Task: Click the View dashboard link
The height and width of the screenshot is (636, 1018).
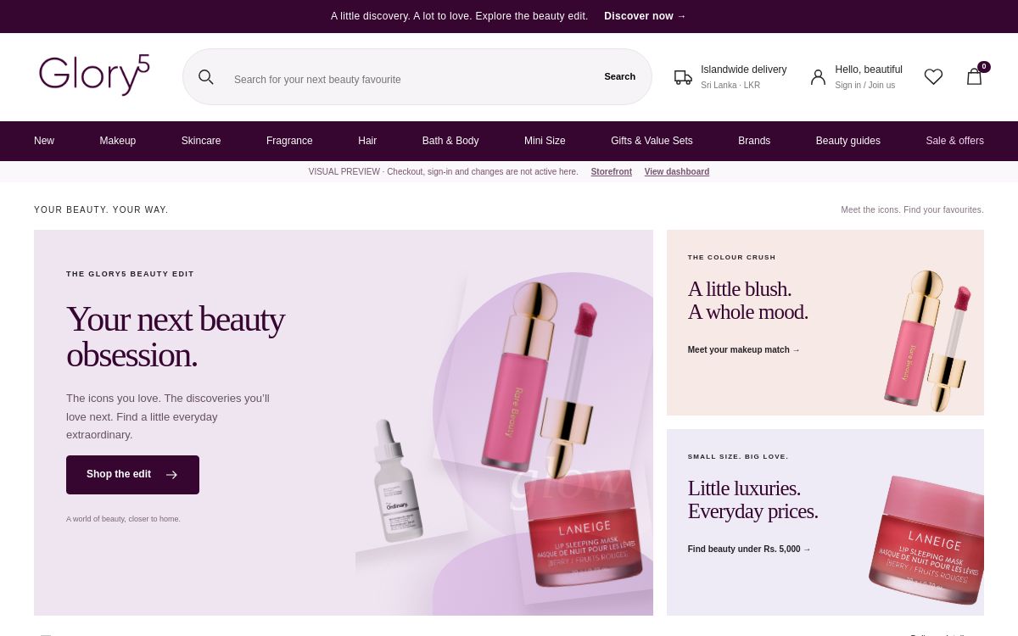Action: point(677,171)
